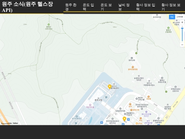Click the 봉화산 산림욕장 green icon
Viewport: 185px width, 139px height.
[x=168, y=28]
